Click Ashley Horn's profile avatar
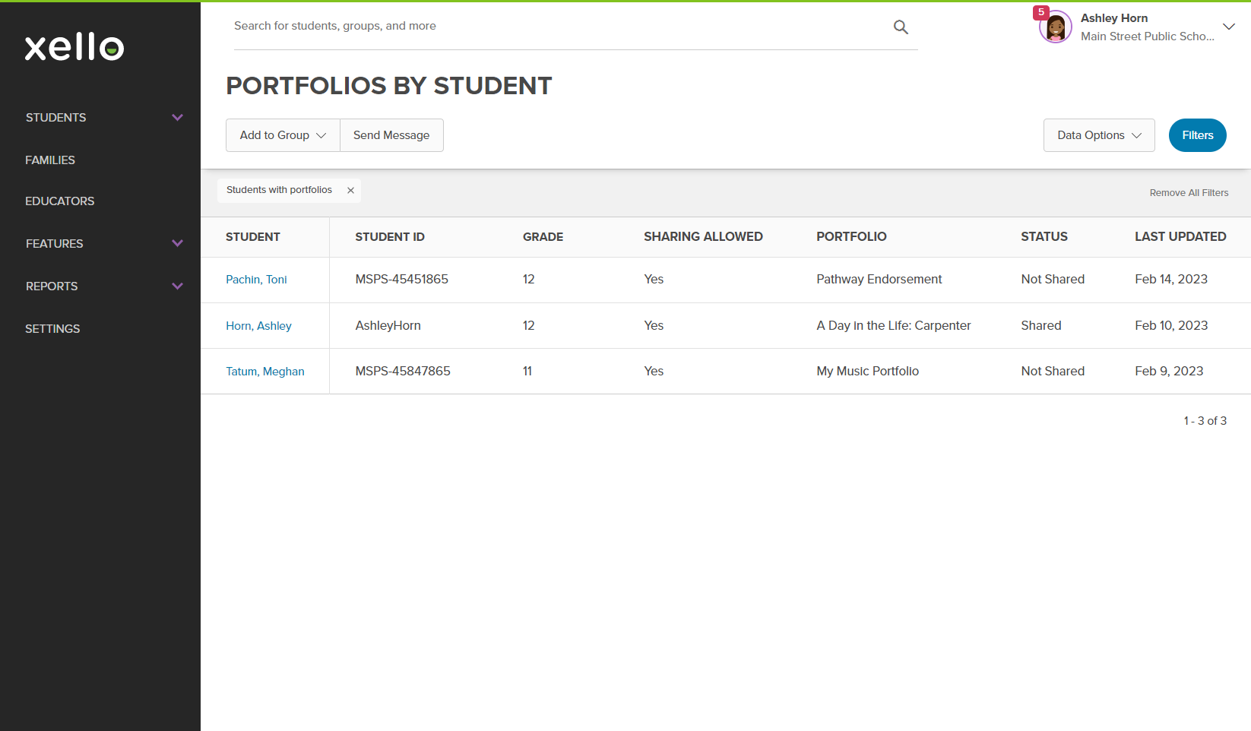This screenshot has height=731, width=1251. [1055, 26]
